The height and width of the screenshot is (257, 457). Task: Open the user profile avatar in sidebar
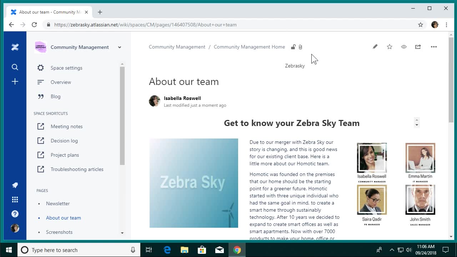pos(15,228)
